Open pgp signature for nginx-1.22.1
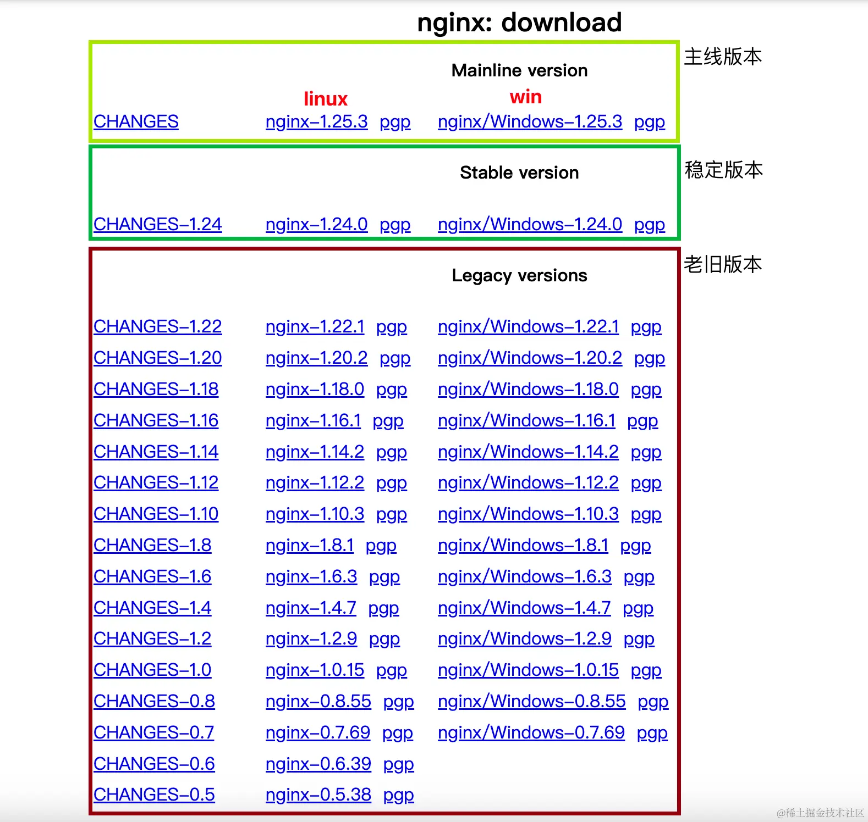This screenshot has height=822, width=868. coord(392,327)
